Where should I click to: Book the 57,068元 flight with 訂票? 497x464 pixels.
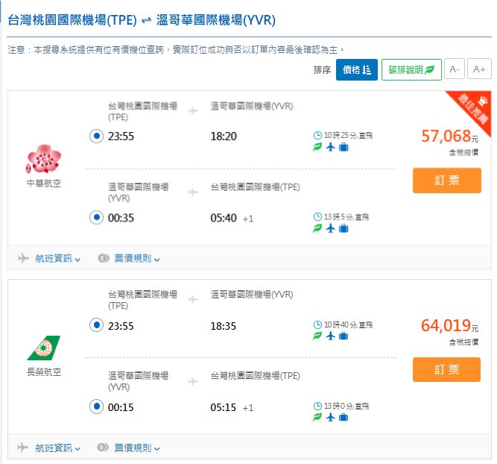[446, 181]
